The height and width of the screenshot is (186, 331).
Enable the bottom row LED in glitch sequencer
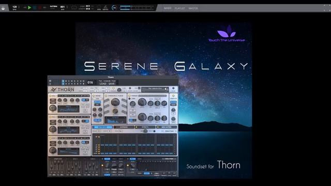click(x=99, y=153)
